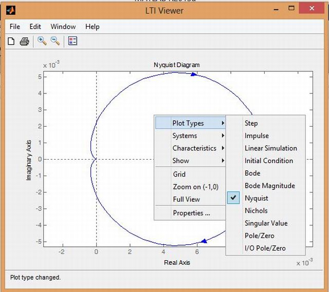Choose Linear Simulation plot type
The width and height of the screenshot is (329, 292).
[265, 148]
